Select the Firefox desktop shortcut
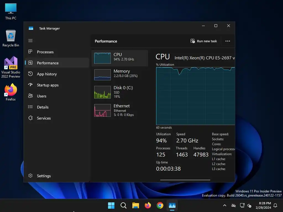The image size is (283, 212). coord(11,92)
